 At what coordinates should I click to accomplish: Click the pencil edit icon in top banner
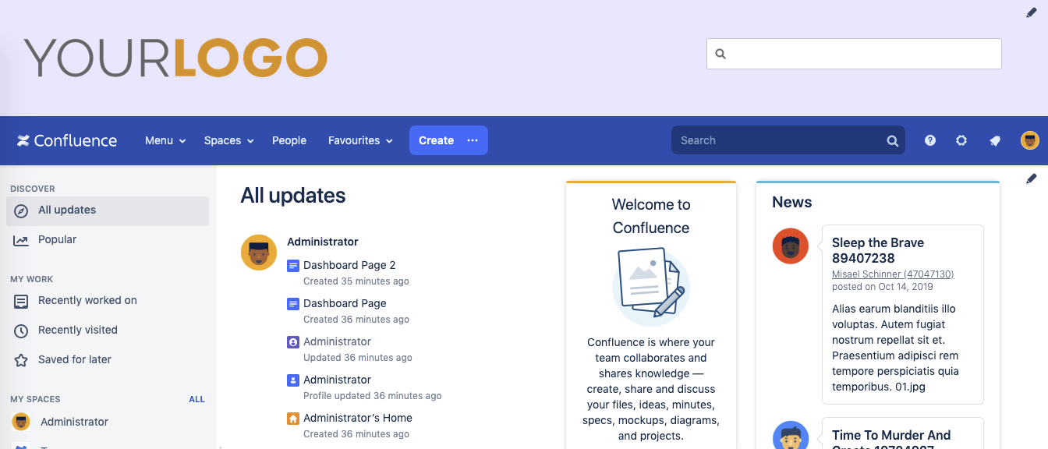tap(1032, 12)
